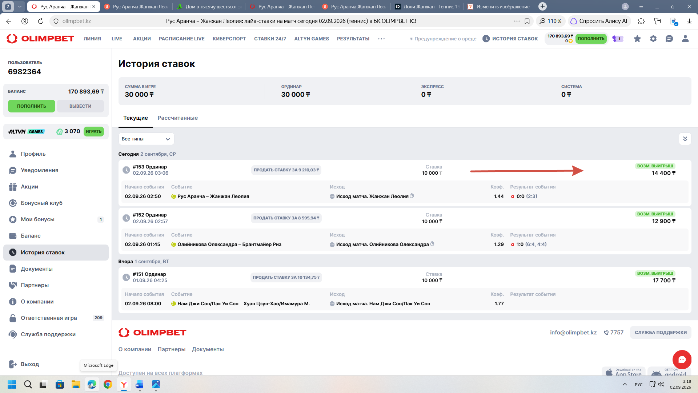Open АКЦИИ in top navigation

coord(142,39)
